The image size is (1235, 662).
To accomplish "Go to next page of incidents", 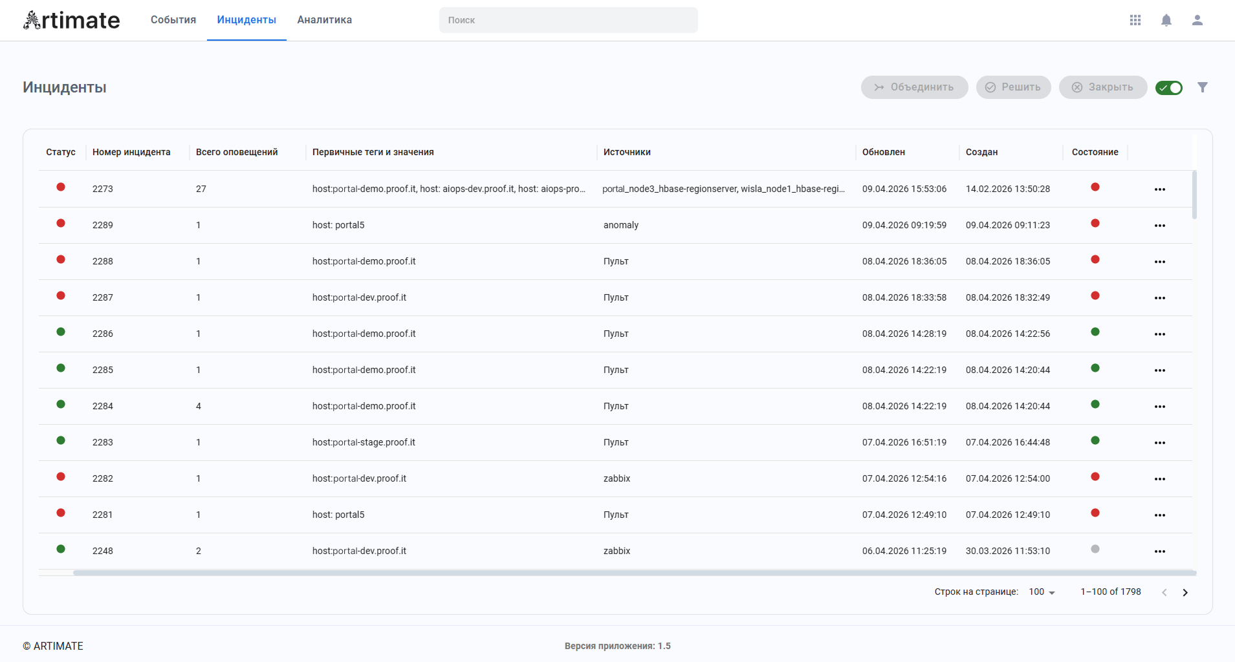I will click(1185, 592).
